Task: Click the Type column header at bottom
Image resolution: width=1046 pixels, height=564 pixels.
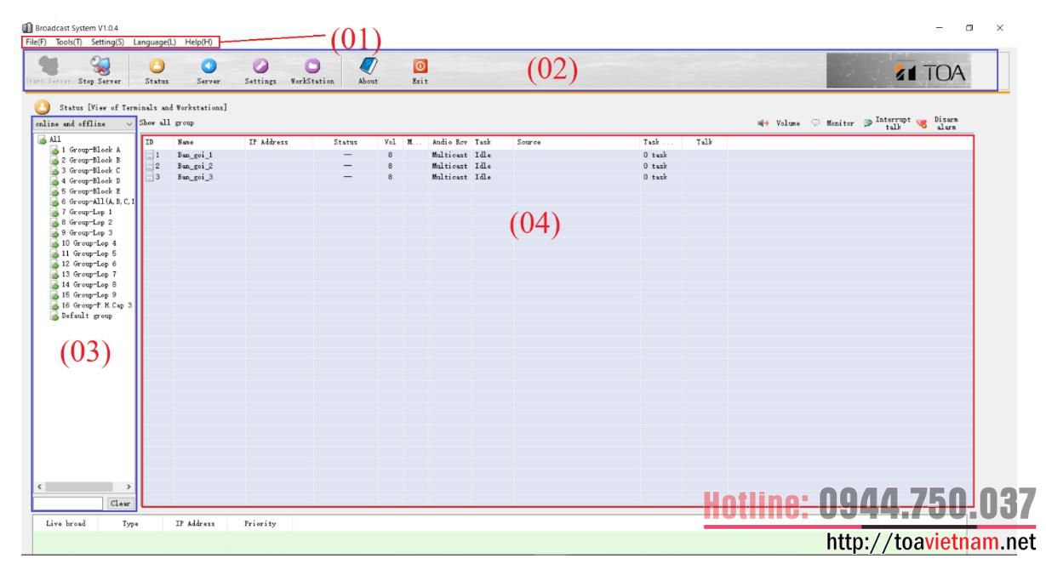Action: 130,524
